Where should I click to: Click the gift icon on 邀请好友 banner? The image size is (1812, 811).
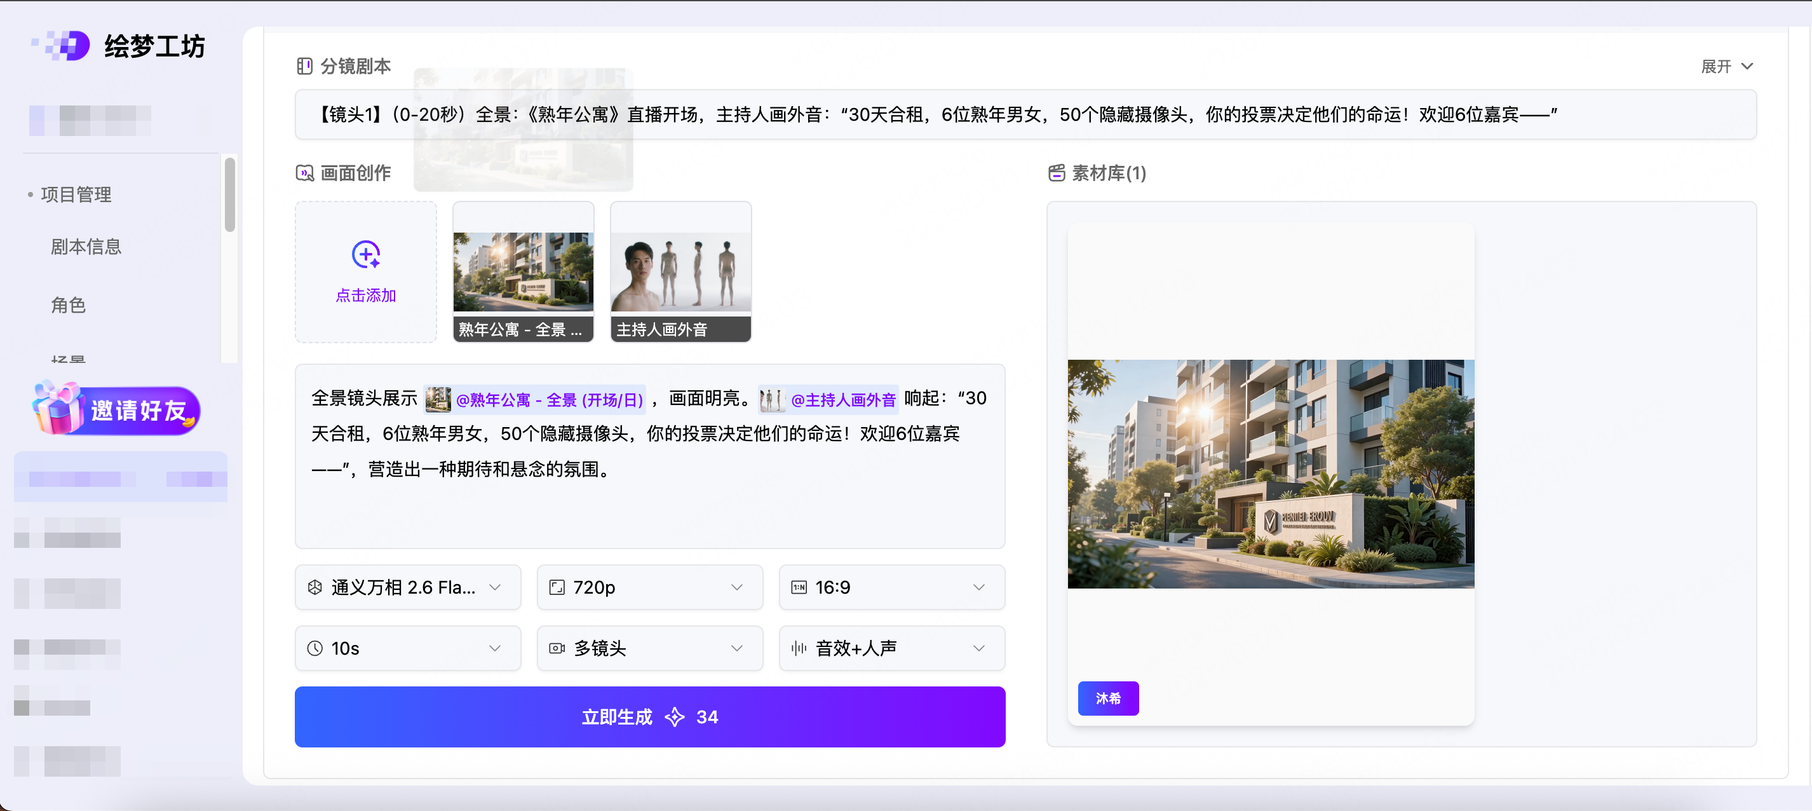(58, 408)
